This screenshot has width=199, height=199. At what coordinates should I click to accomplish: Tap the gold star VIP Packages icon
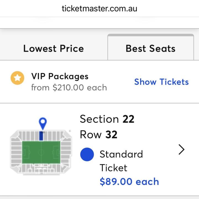pyautogui.click(x=17, y=78)
